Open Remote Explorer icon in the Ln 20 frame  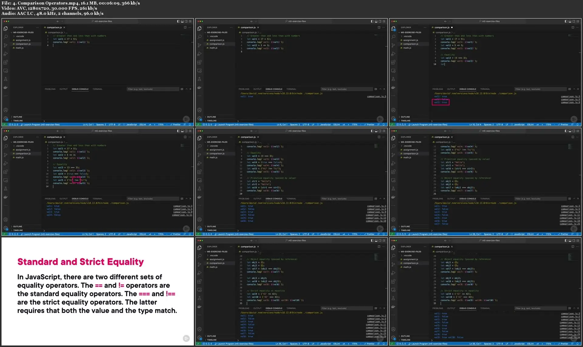(x=199, y=180)
